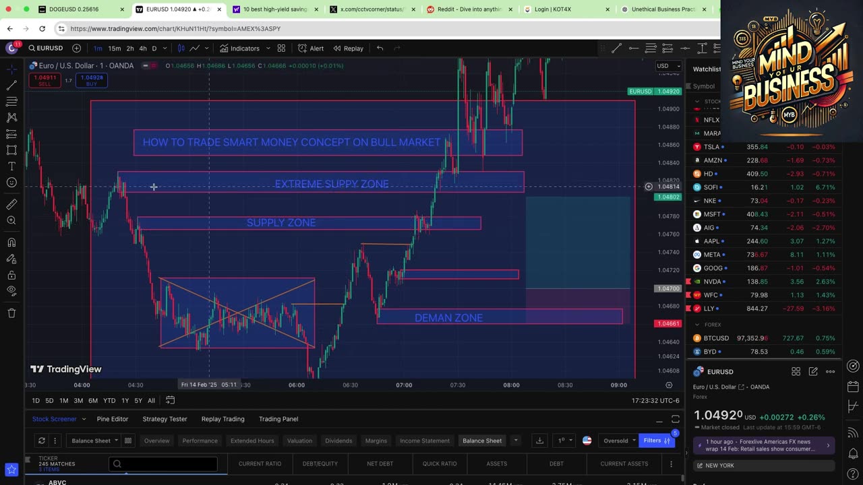
Task: Toggle hide all drawings eye icon
Action: coord(11,291)
